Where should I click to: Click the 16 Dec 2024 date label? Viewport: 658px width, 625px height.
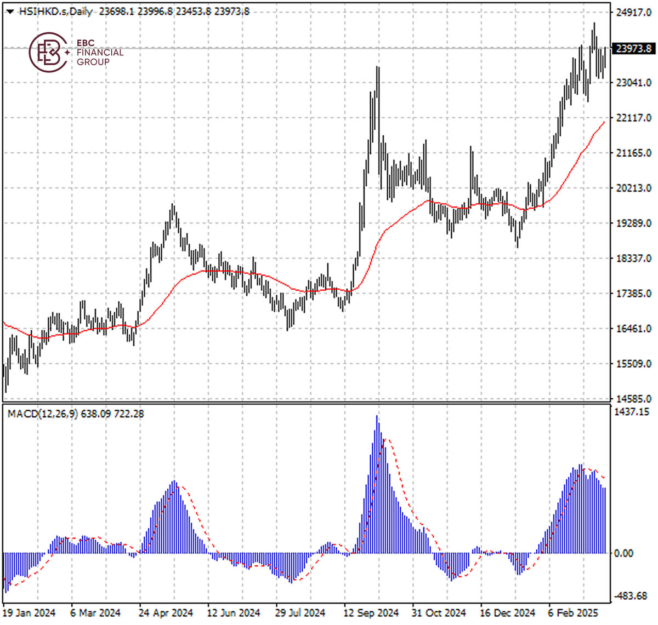pyautogui.click(x=508, y=613)
